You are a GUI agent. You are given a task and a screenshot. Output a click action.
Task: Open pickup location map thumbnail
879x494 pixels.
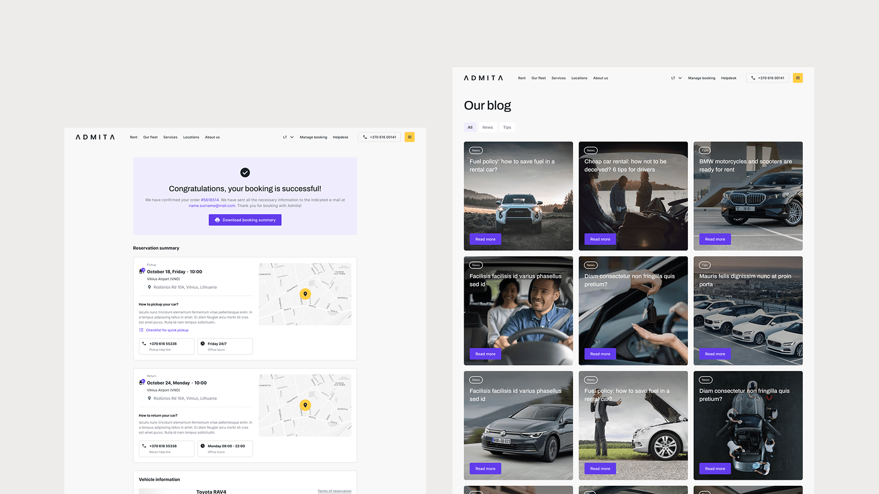tap(305, 294)
